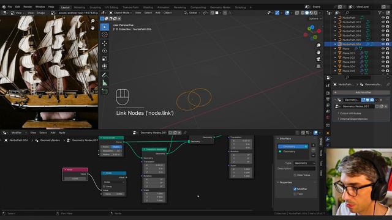Click the Blender logo menu icon

click(4, 7)
